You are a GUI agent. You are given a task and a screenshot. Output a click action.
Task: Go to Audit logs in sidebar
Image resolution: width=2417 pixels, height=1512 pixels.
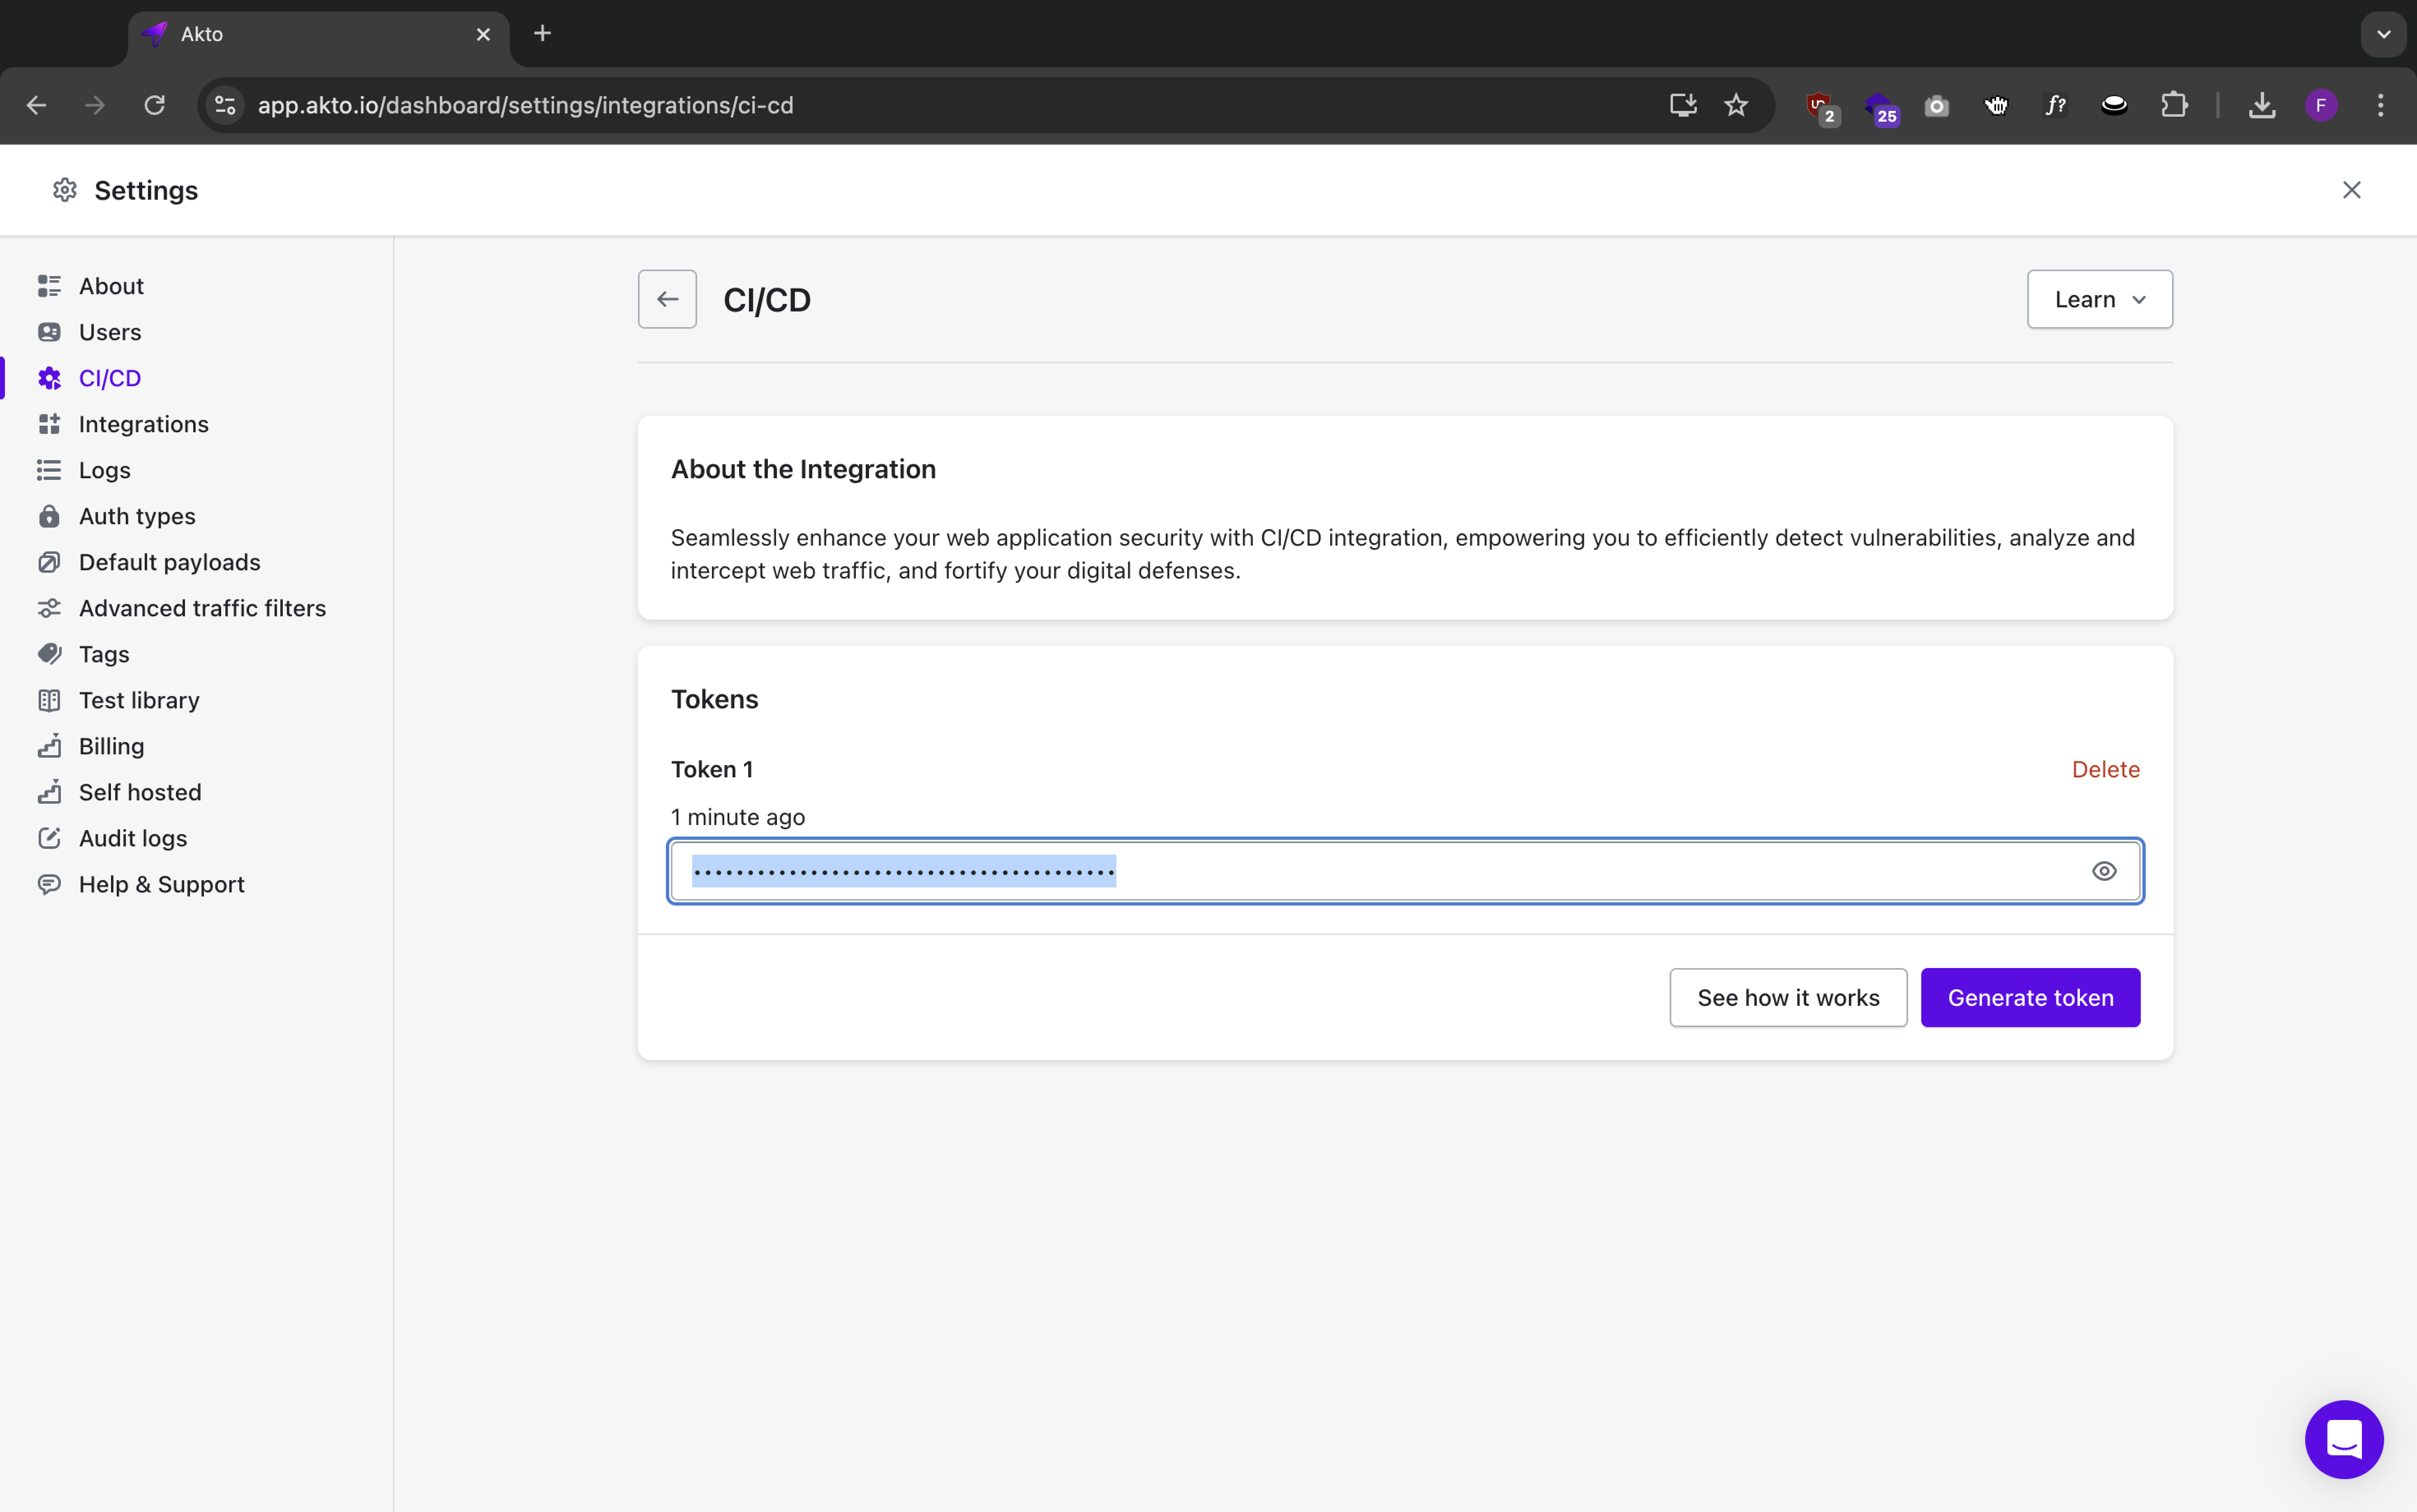point(132,838)
